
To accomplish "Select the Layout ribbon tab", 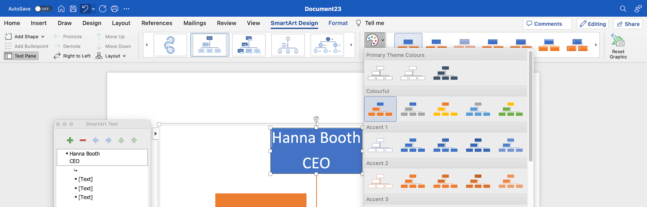I will pos(121,23).
